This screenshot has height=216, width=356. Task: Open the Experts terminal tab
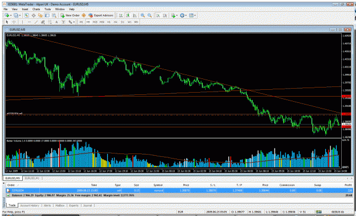coord(74,205)
